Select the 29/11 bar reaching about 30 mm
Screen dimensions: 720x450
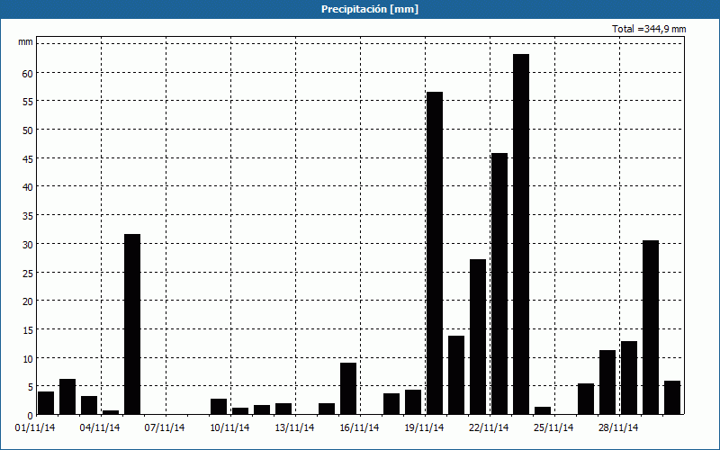click(x=650, y=328)
